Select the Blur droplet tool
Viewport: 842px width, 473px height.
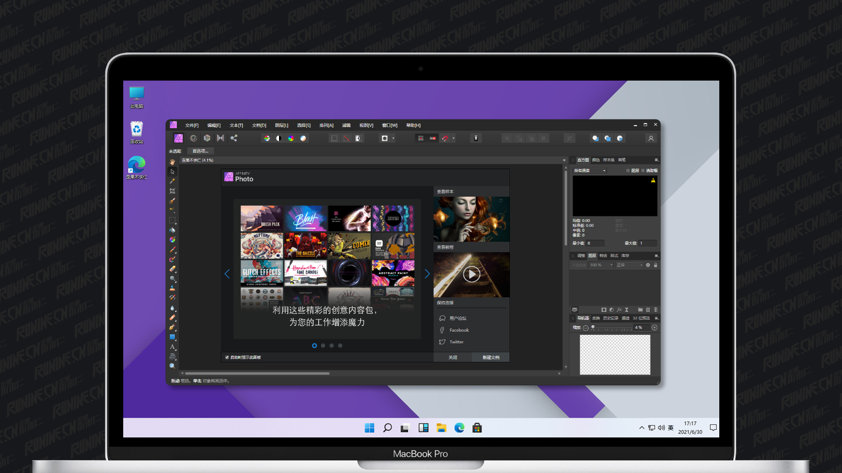click(172, 308)
